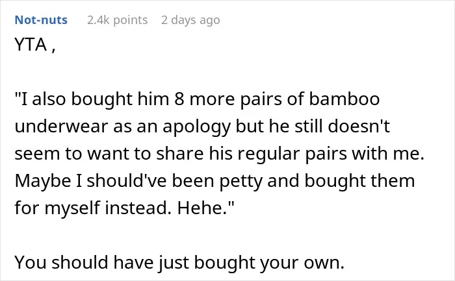Click the 'YTA ,' verdict text
455x281 pixels.
click(35, 45)
